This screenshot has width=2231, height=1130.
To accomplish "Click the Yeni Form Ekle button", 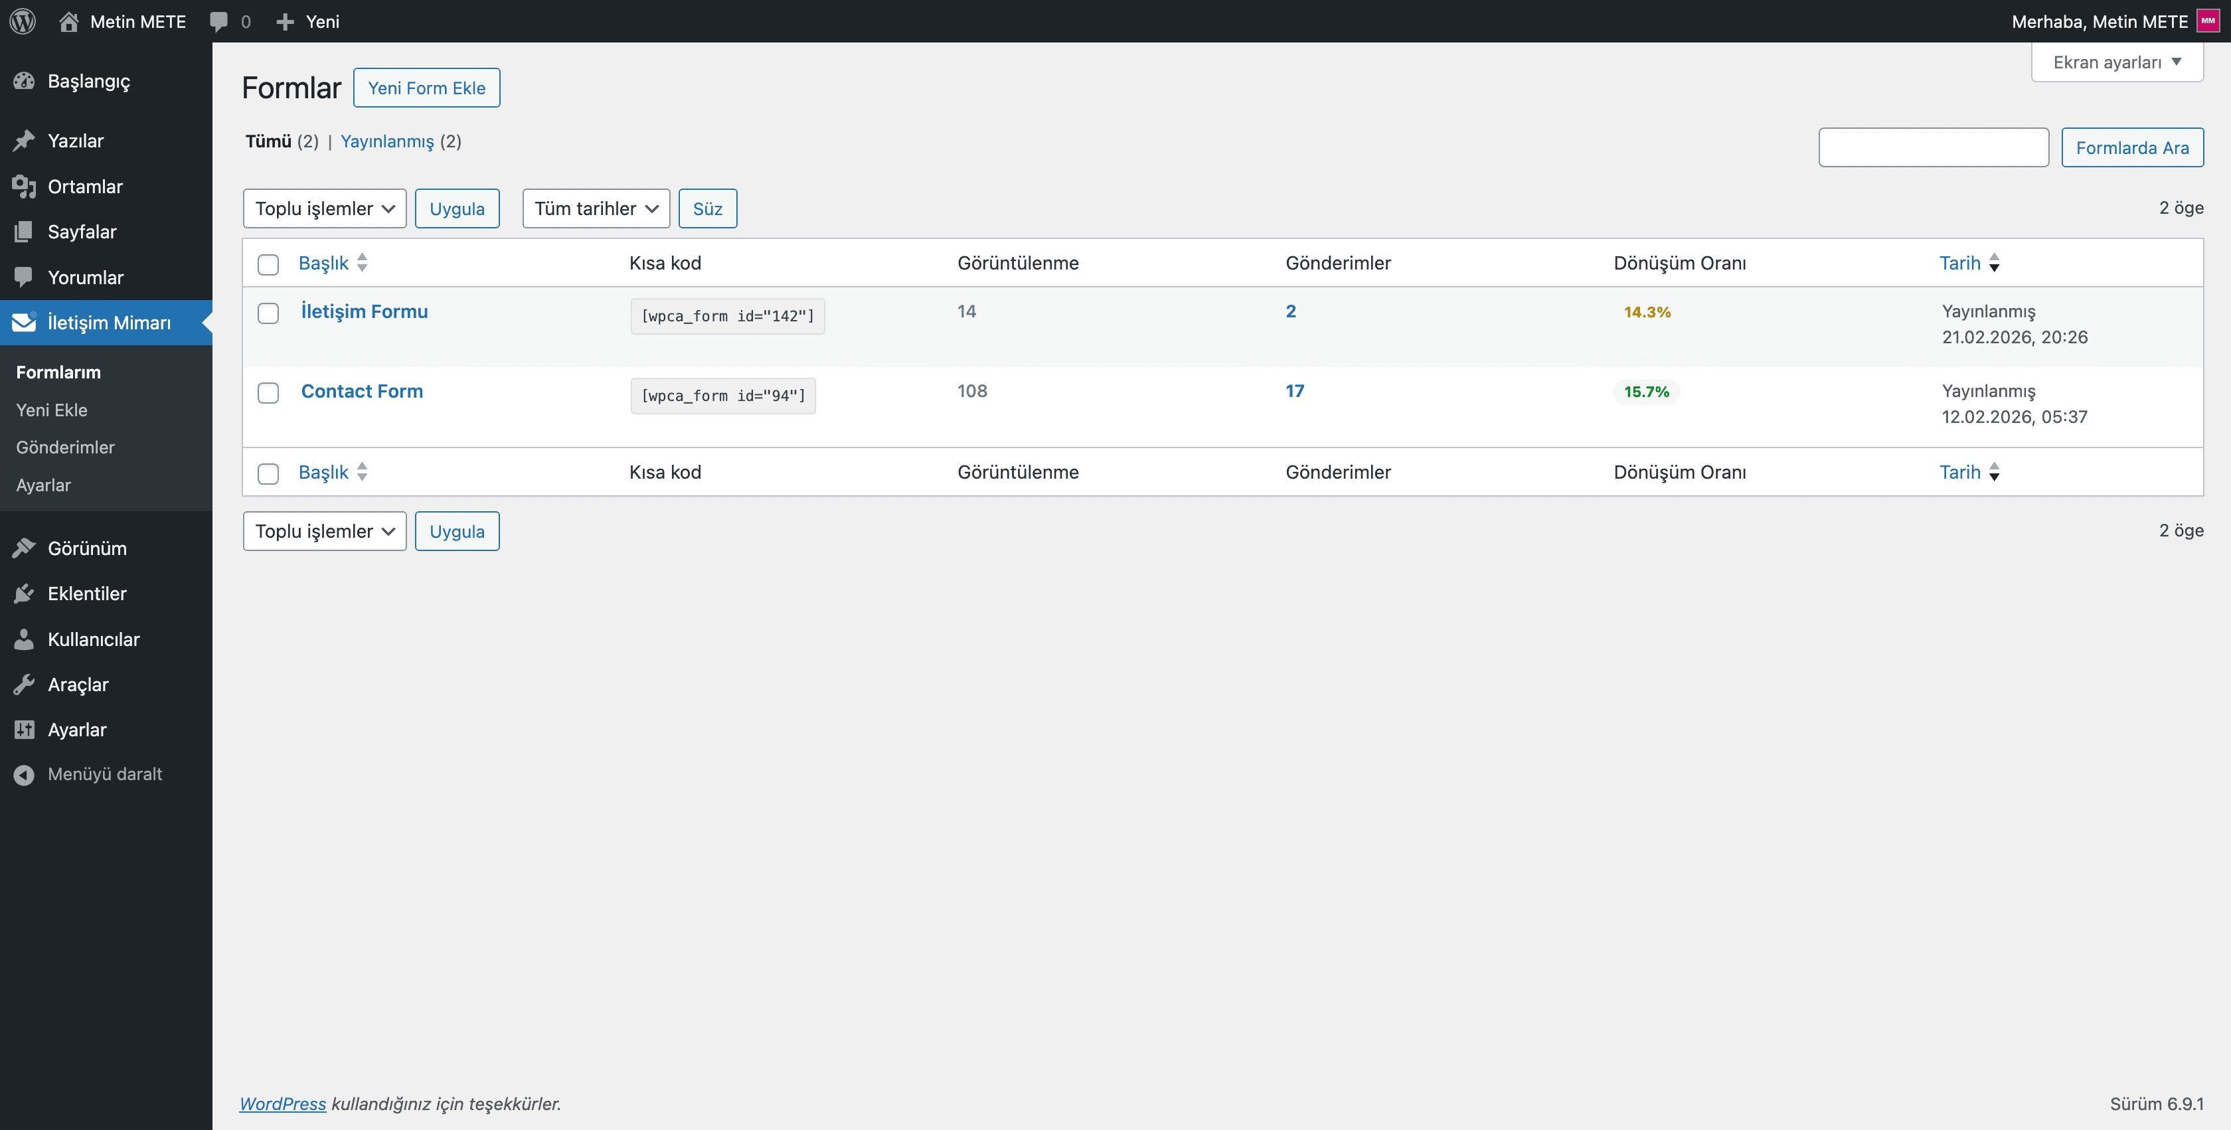I will pyautogui.click(x=426, y=88).
